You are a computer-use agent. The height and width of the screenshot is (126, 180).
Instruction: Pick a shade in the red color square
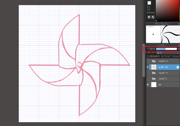(x=168, y=11)
